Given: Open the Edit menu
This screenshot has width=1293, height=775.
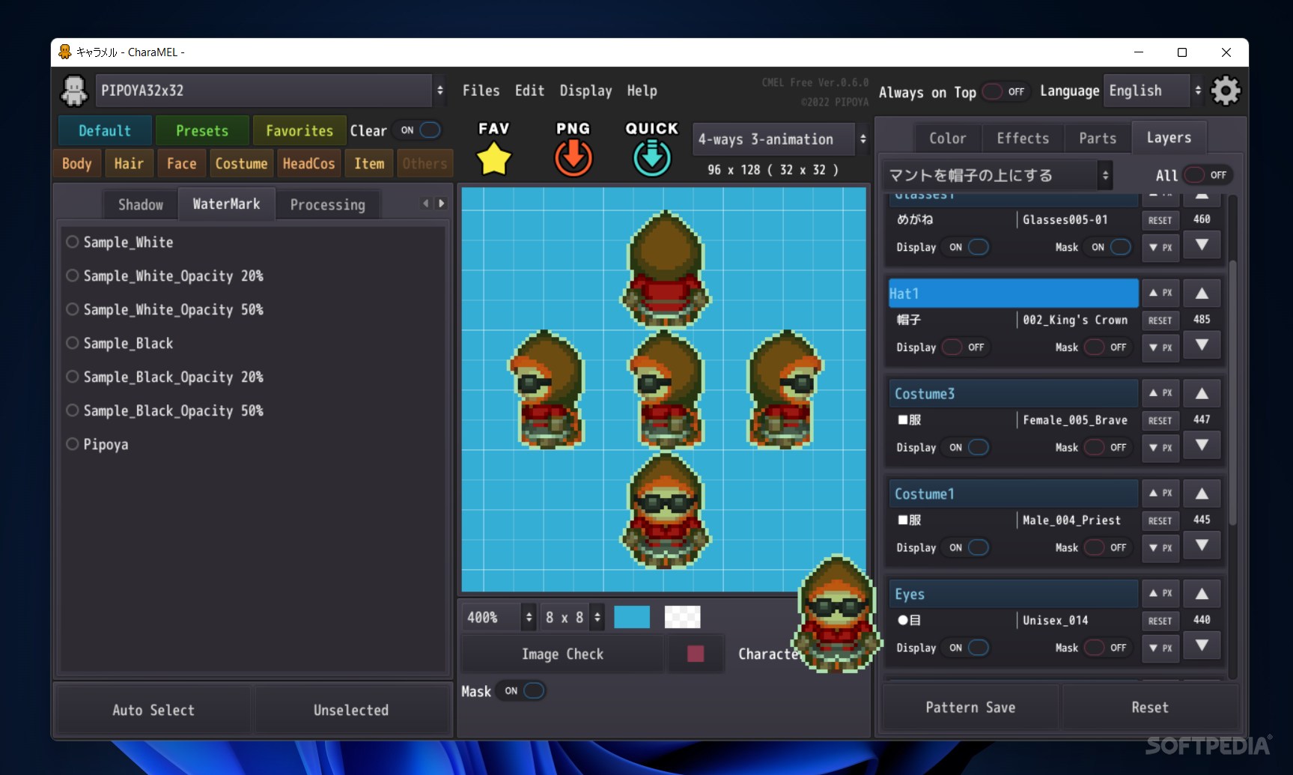Looking at the screenshot, I should coord(529,91).
